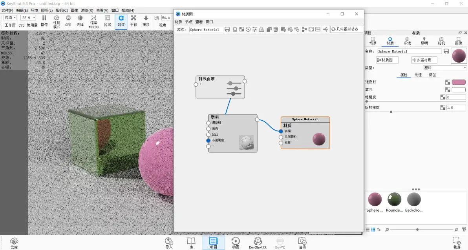Open the material type (类型) dropdown showing 塑料
Image resolution: width=468 pixels, height=250 pixels.
(445, 68)
